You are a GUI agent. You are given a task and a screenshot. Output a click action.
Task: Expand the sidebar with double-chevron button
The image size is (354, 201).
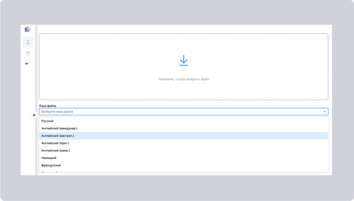pyautogui.click(x=34, y=115)
